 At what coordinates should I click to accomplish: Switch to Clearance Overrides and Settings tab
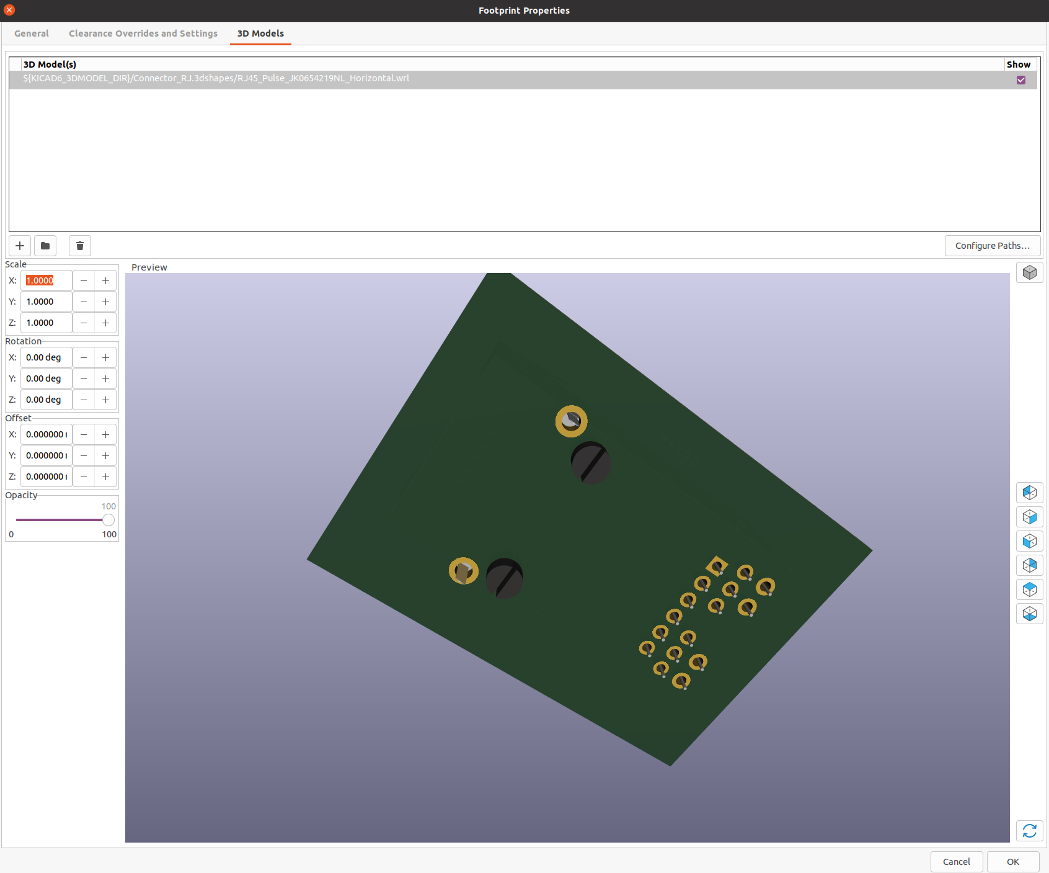click(143, 34)
